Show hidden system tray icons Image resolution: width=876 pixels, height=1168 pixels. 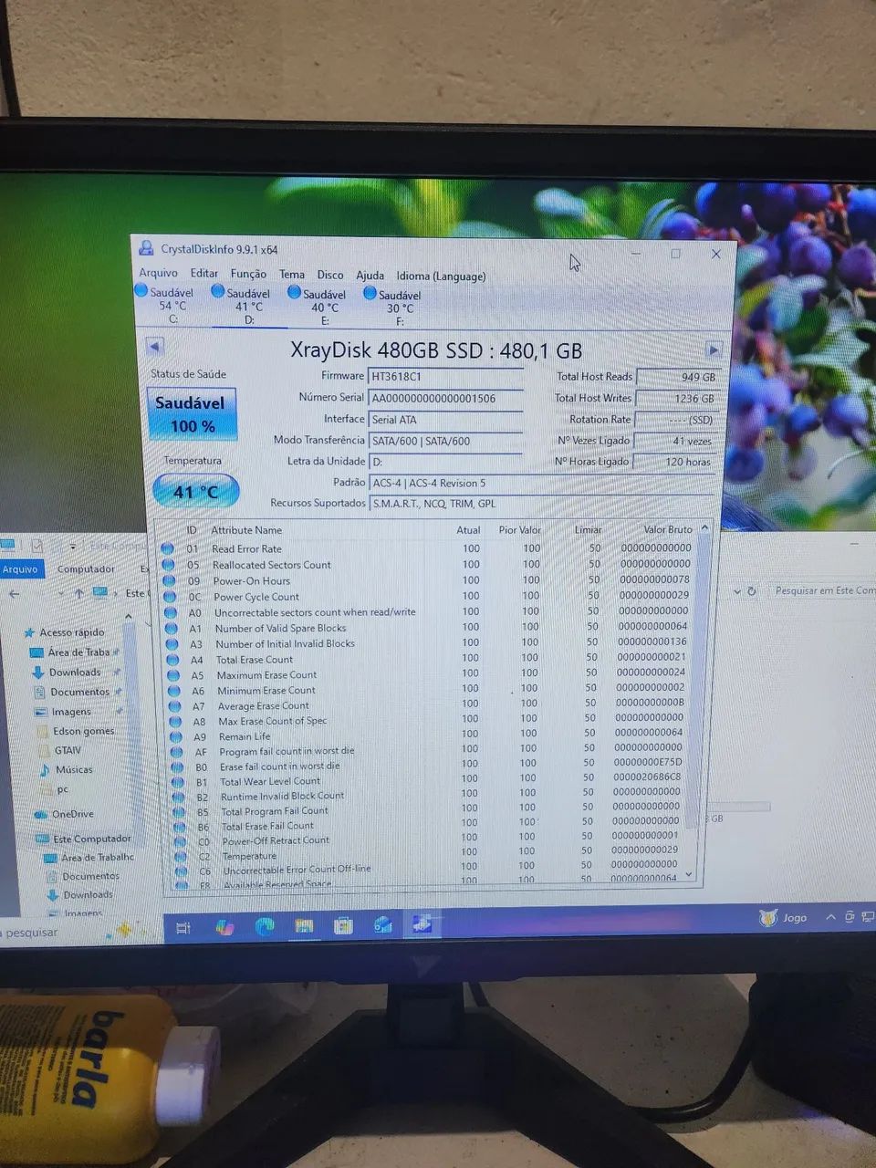tap(830, 917)
